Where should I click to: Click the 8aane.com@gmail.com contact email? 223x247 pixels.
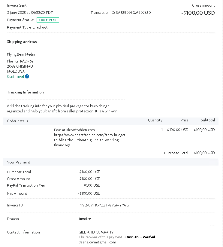[x=97, y=242]
